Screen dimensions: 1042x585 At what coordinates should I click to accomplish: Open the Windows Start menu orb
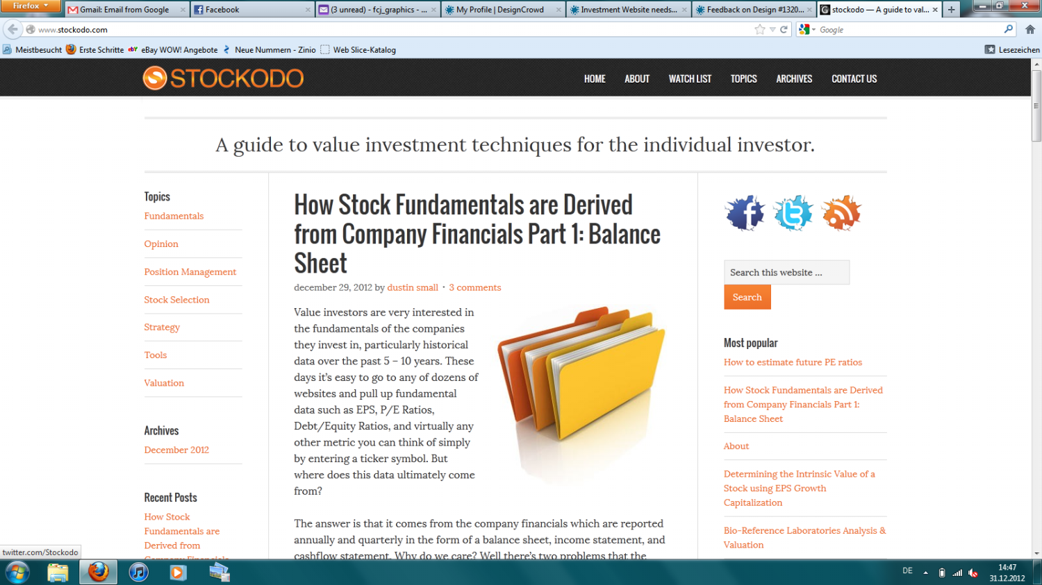point(17,573)
